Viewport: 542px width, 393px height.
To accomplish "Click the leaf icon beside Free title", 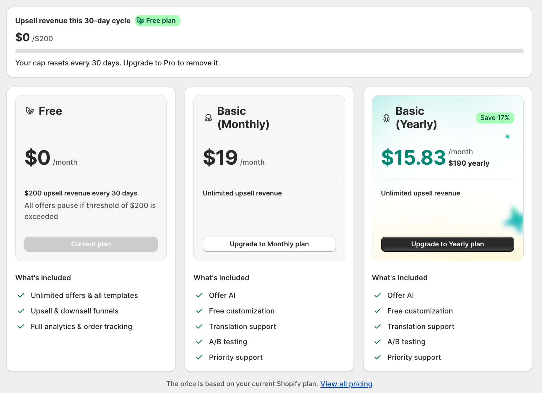I will (x=30, y=111).
